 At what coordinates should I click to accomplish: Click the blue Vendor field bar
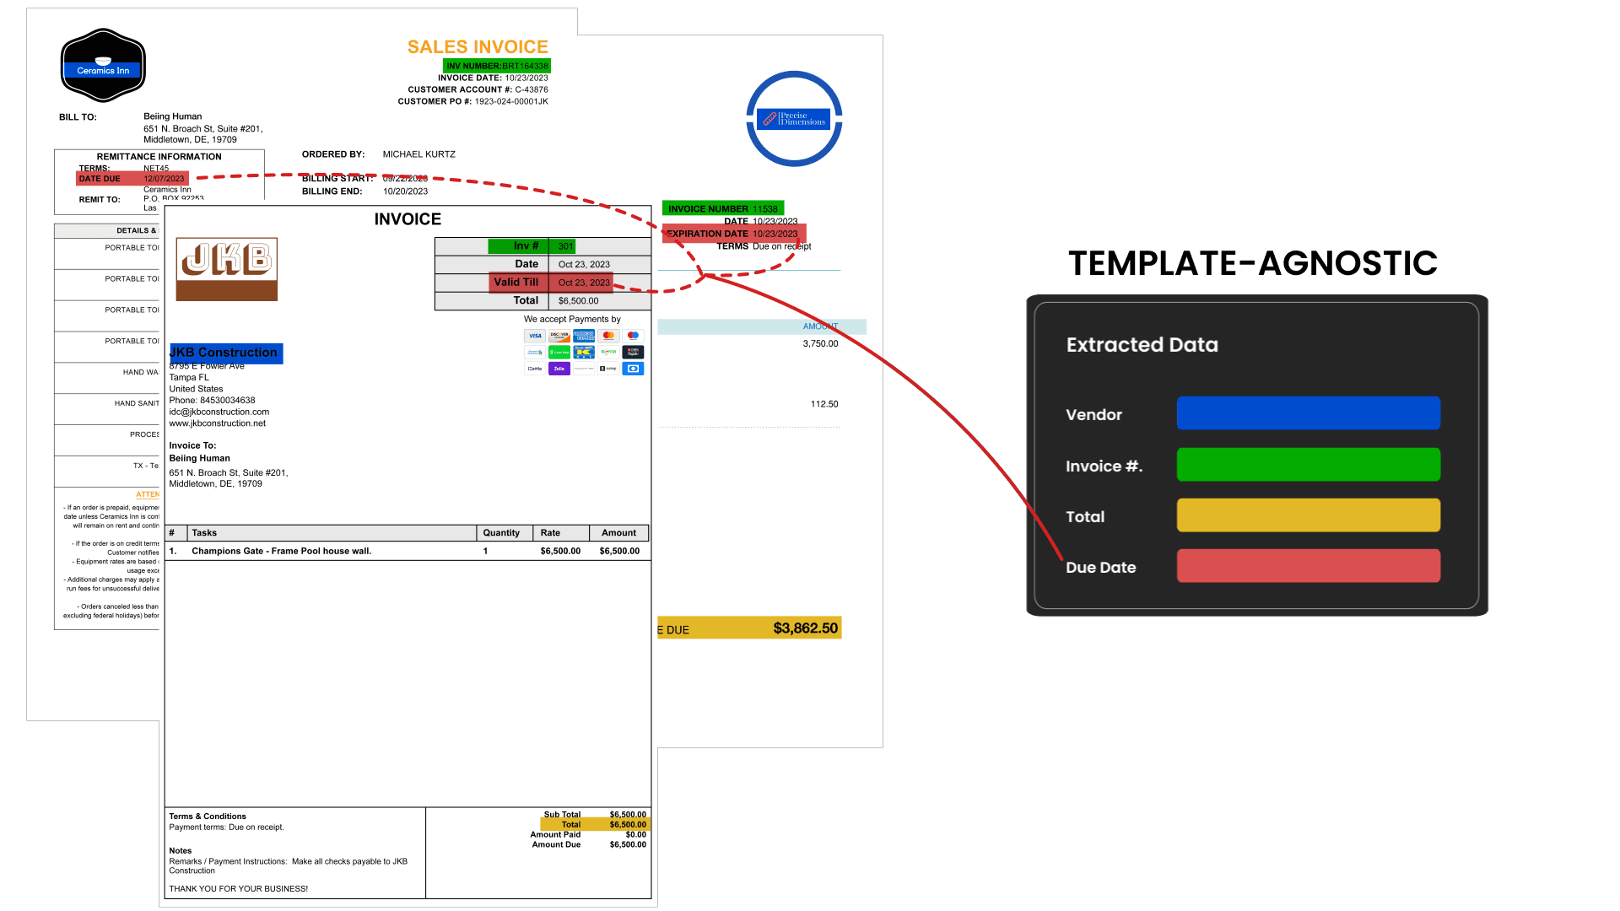pyautogui.click(x=1308, y=413)
